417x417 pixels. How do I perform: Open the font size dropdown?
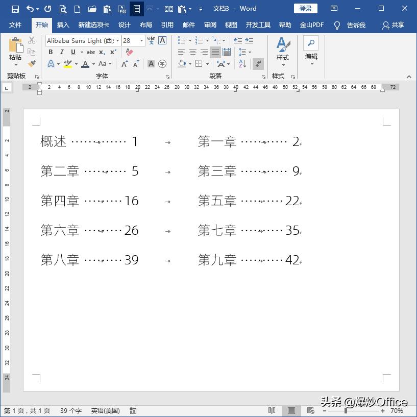pyautogui.click(x=141, y=40)
